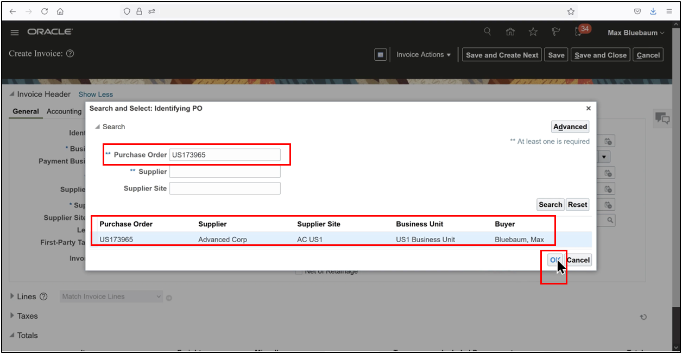Click the conversations icon below the header
Viewport: 682px width, 354px height.
click(662, 118)
